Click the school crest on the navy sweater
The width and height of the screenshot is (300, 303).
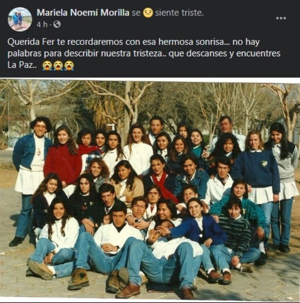tap(264, 164)
